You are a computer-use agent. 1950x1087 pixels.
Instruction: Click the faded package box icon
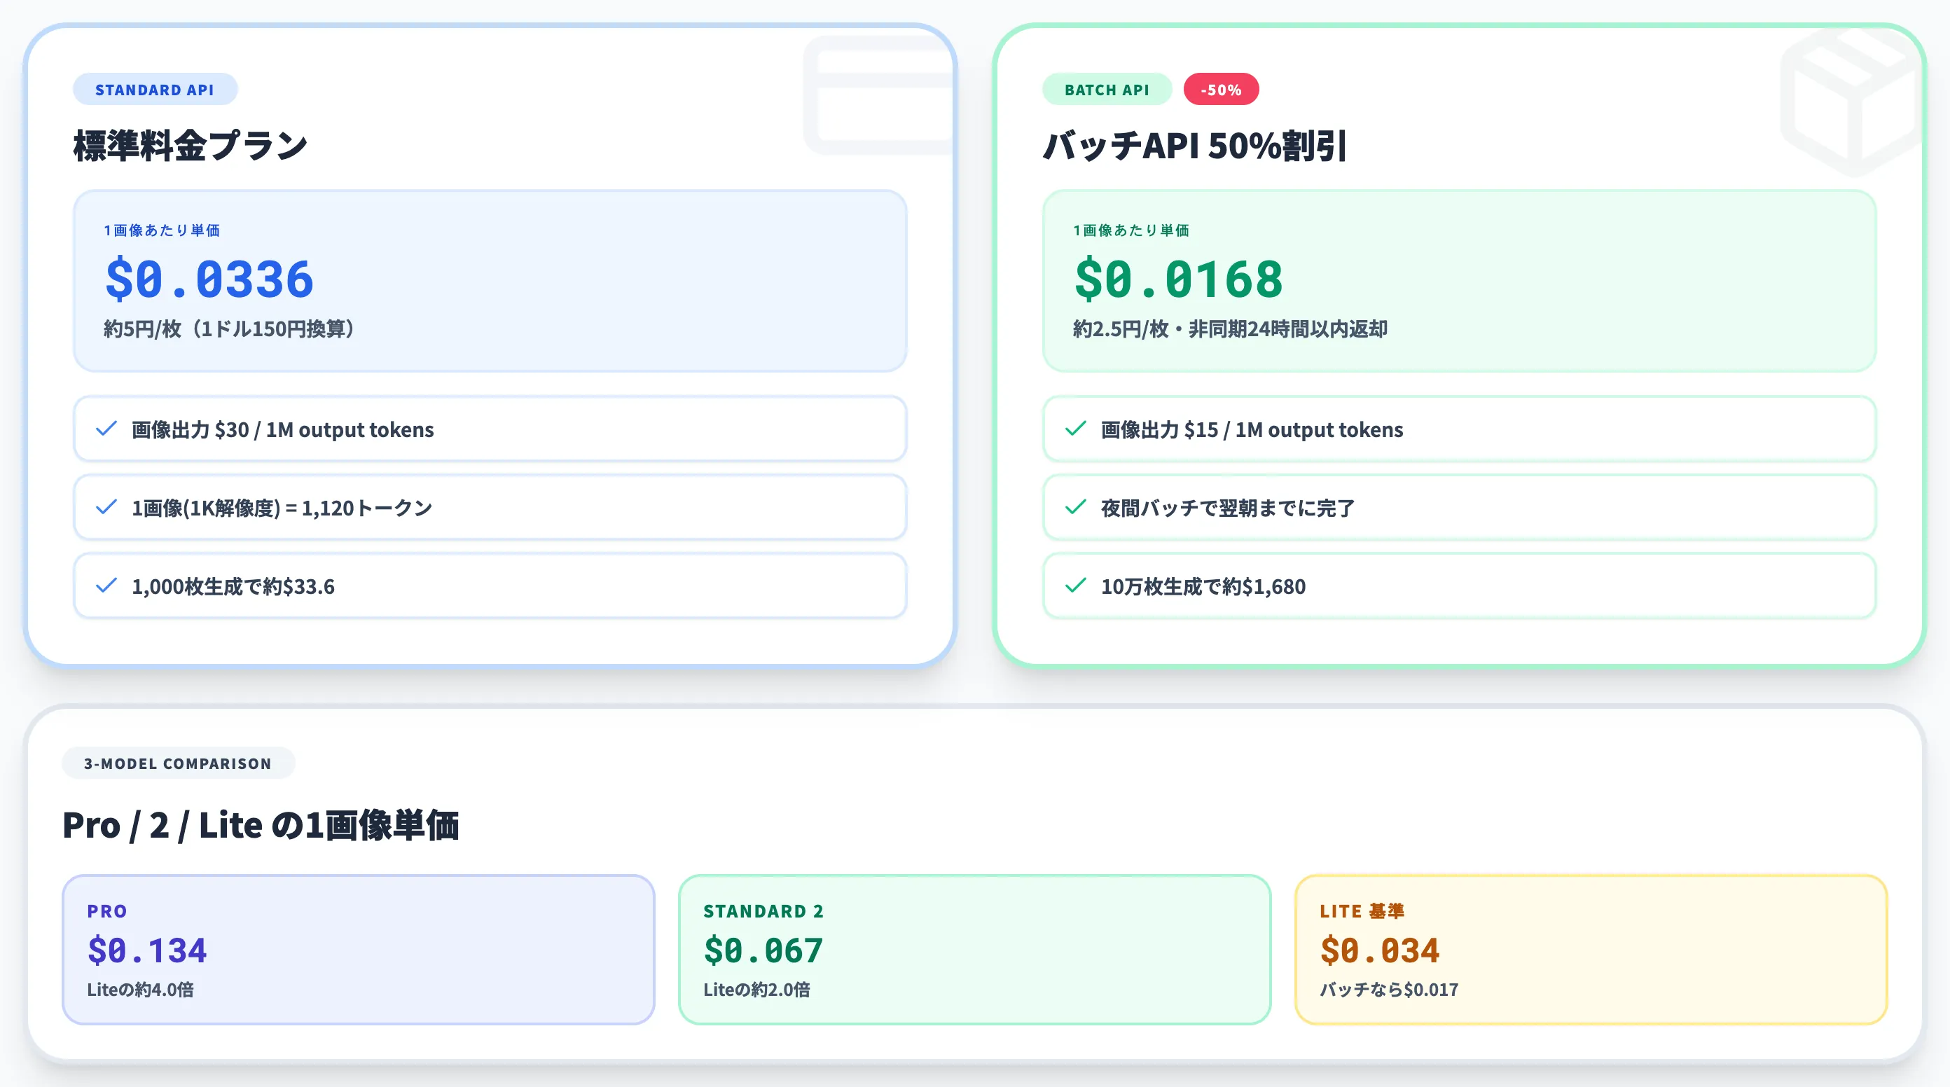pos(1852,102)
